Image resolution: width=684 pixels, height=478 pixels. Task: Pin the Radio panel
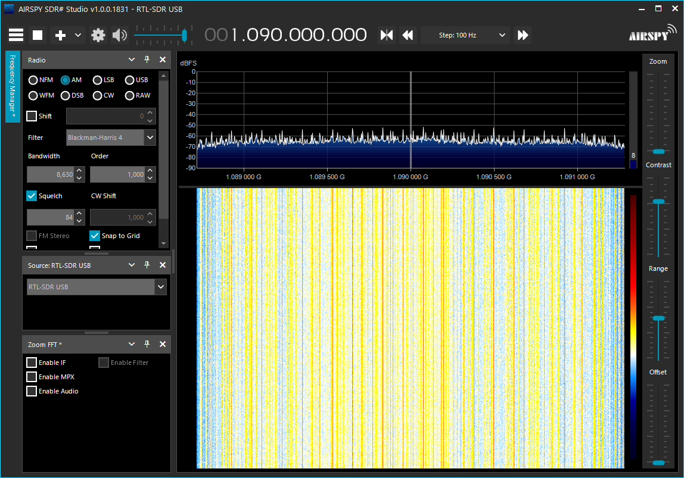coord(147,60)
